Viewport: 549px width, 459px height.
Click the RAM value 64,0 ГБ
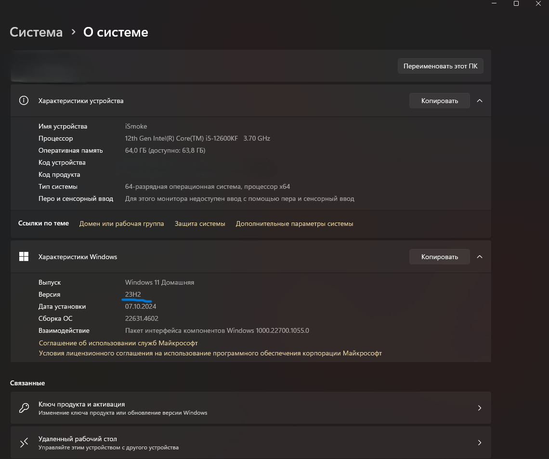tap(165, 151)
